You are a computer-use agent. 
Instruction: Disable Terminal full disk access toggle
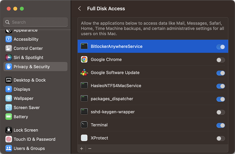(x=221, y=125)
